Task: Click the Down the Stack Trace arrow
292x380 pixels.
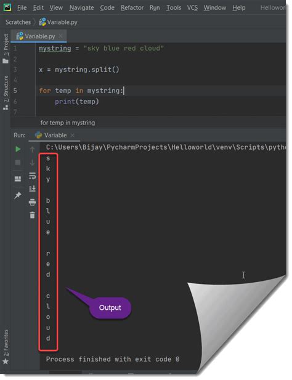Action: click(32, 163)
